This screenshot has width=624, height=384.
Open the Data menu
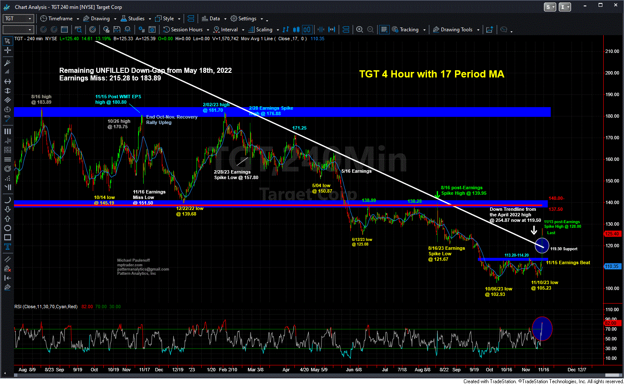tap(211, 19)
